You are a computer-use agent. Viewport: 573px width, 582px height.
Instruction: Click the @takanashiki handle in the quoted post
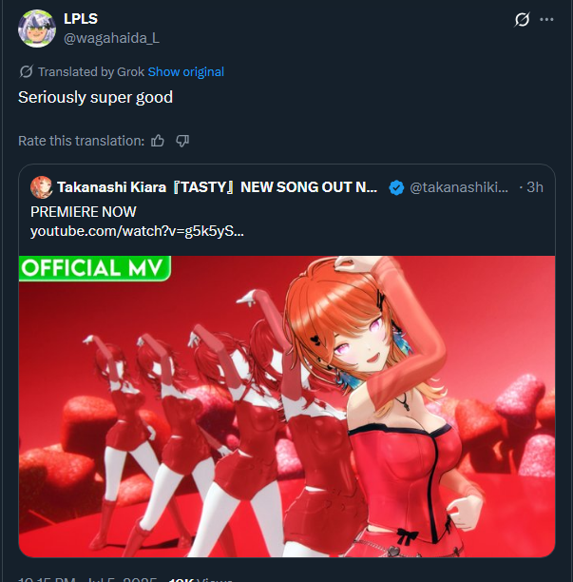point(459,187)
